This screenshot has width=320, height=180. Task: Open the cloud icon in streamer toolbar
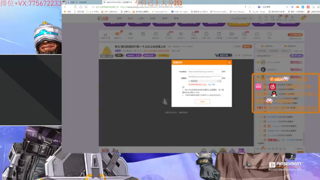point(232,34)
